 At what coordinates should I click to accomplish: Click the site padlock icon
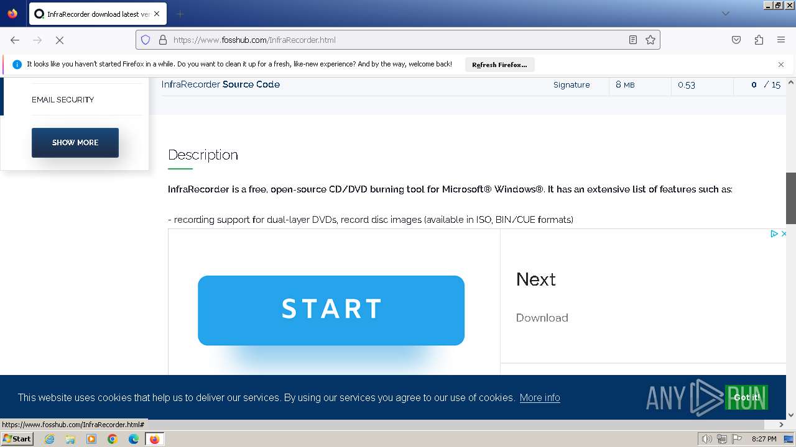(163, 40)
